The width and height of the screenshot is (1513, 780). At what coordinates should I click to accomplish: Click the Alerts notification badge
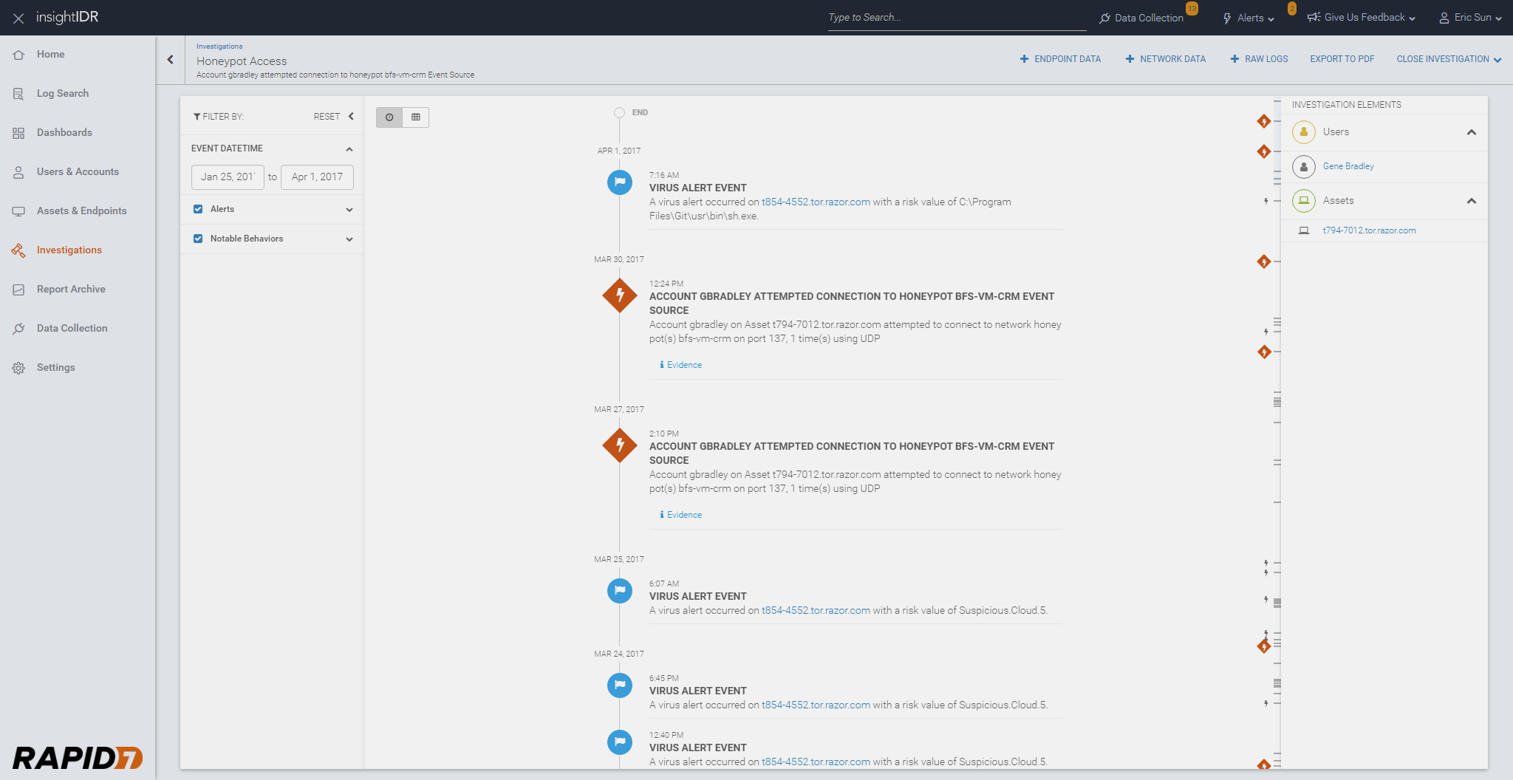click(x=1291, y=9)
